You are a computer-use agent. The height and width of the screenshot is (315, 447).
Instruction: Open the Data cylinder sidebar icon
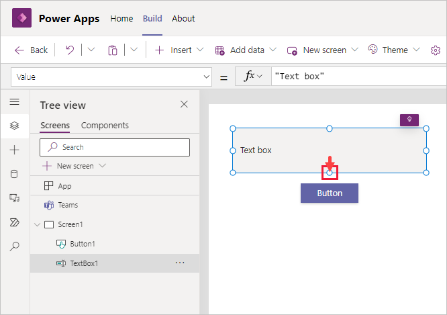[15, 174]
